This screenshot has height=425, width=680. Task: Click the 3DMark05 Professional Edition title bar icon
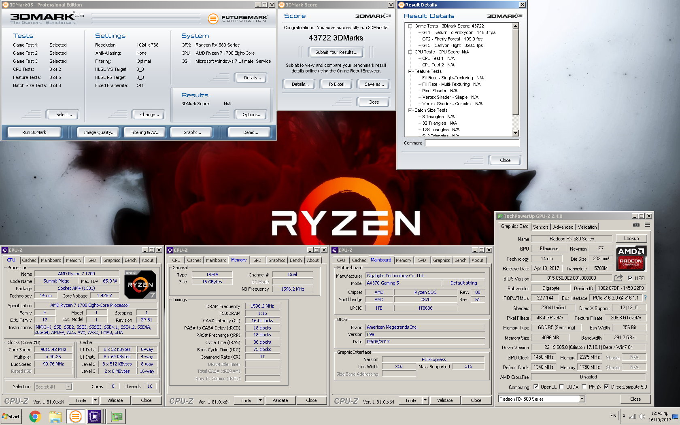tap(5, 5)
